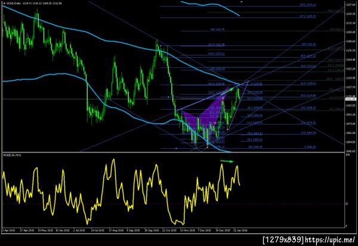
Task: Click the RSI(5) indicator label
Action: (13, 155)
